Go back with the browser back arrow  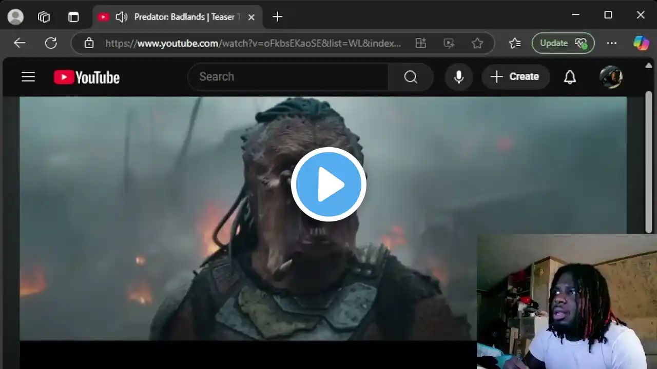[20, 43]
